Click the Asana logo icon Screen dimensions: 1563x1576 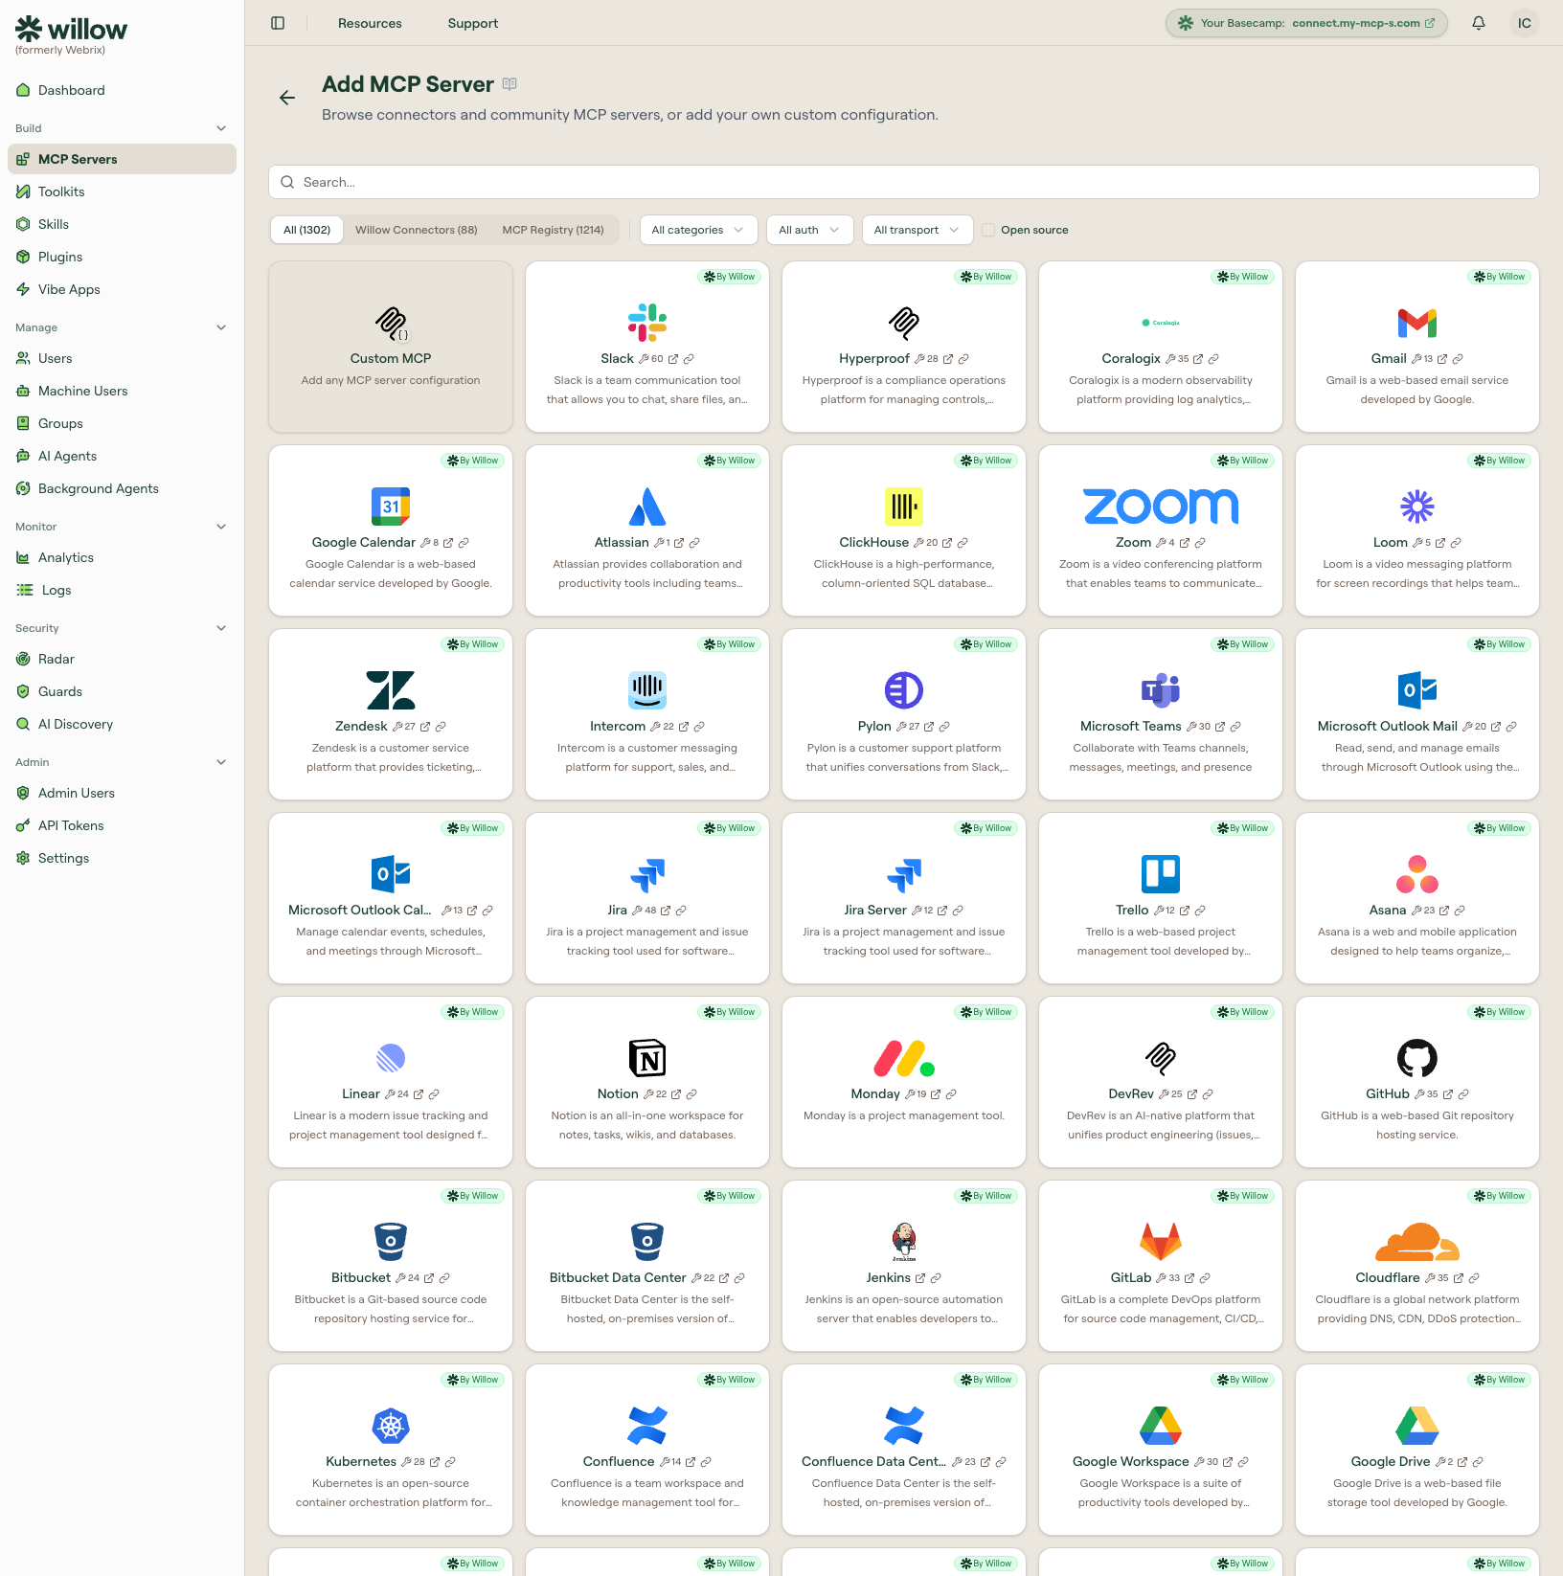point(1417,874)
